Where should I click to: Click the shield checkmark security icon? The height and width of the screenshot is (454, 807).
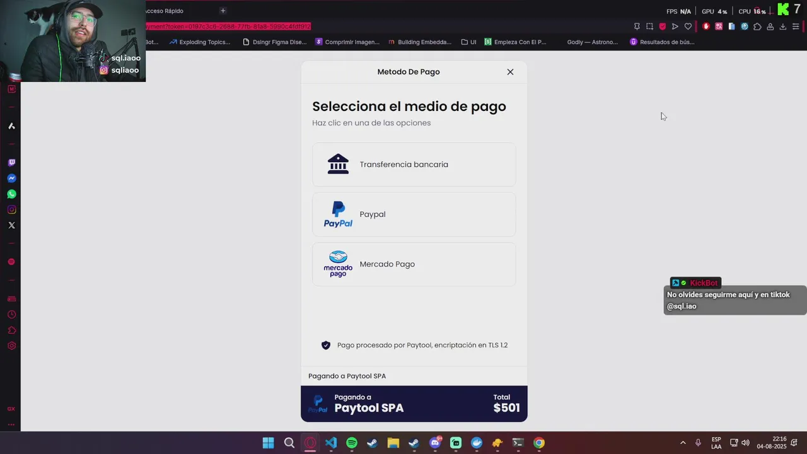pos(326,345)
